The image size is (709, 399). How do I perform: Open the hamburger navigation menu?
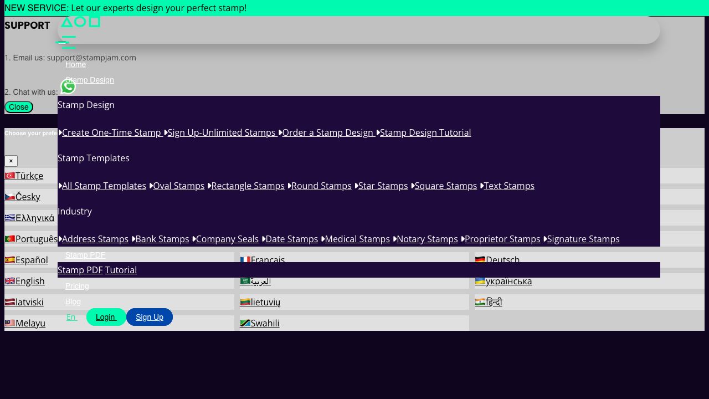(x=67, y=43)
